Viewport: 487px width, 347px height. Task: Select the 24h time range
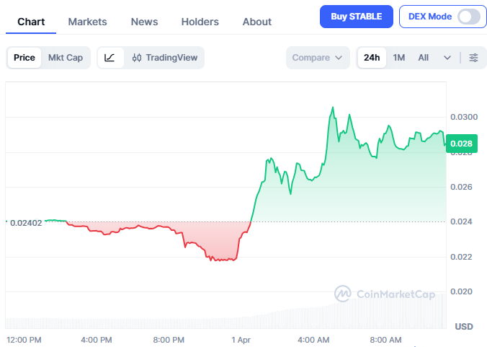(372, 58)
